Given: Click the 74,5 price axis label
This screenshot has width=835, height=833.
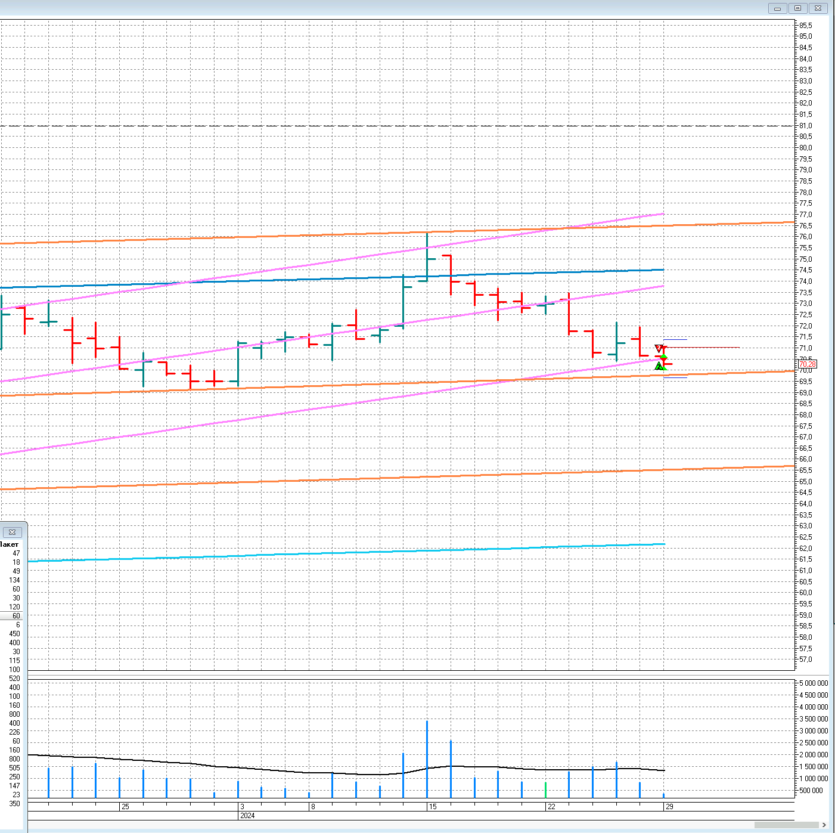Looking at the screenshot, I should (806, 270).
